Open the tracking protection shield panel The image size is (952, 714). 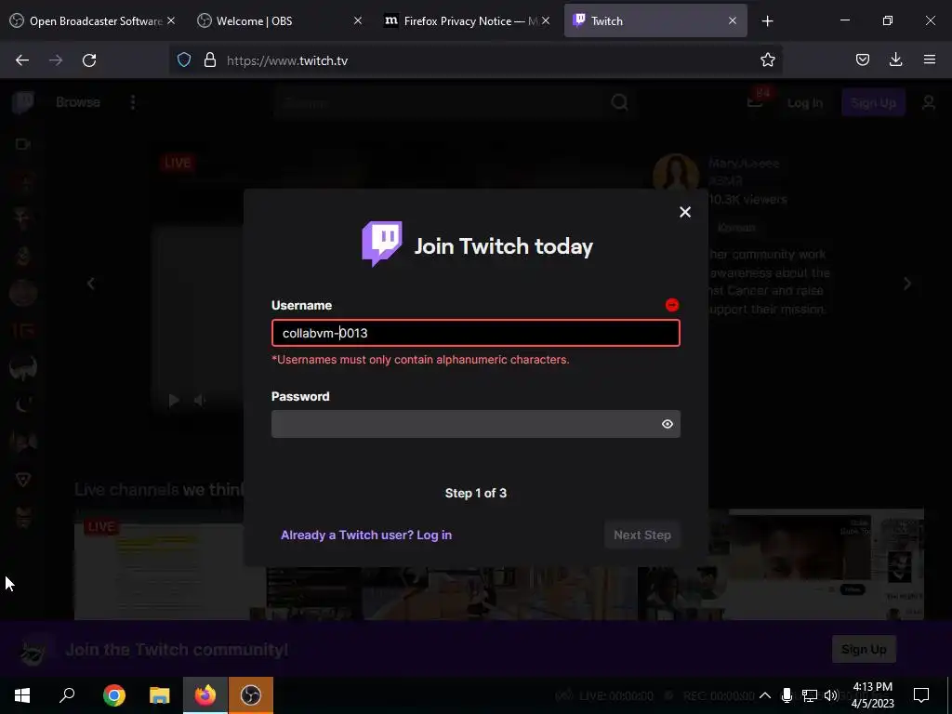point(184,60)
